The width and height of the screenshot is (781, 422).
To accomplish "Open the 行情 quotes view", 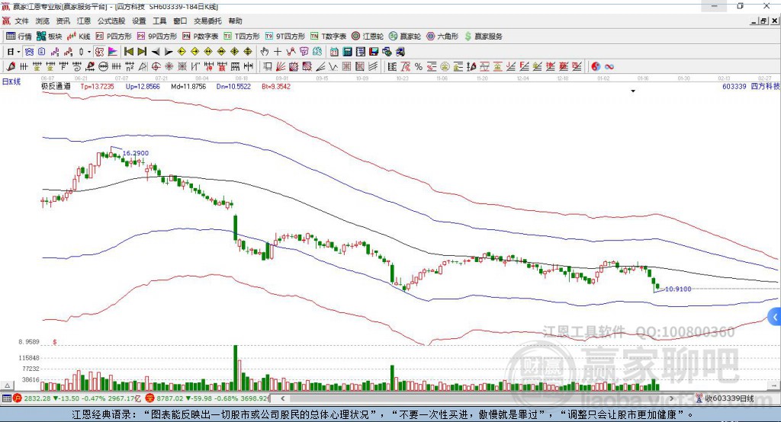I will point(19,37).
